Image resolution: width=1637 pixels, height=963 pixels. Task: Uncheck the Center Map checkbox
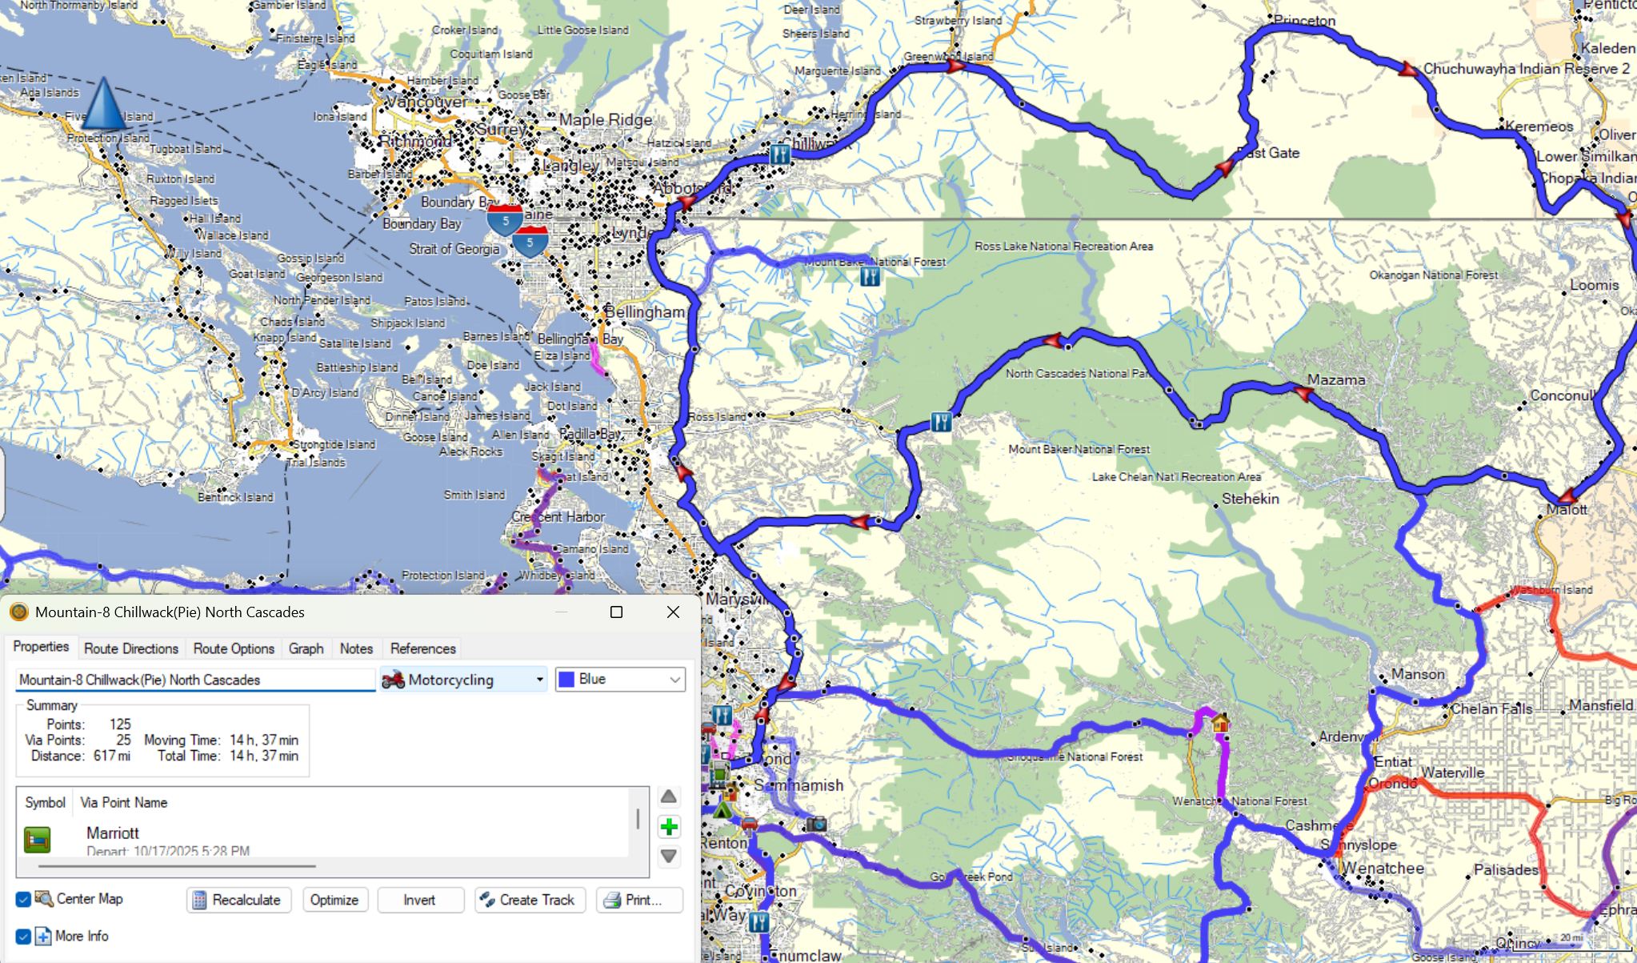tap(23, 899)
